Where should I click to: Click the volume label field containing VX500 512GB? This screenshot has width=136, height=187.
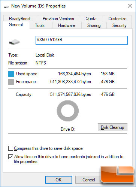pyautogui.click(x=82, y=40)
